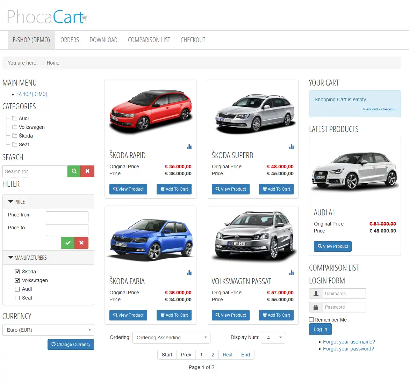Apply price filter with green checkmark button
The height and width of the screenshot is (384, 409).
coord(68,243)
